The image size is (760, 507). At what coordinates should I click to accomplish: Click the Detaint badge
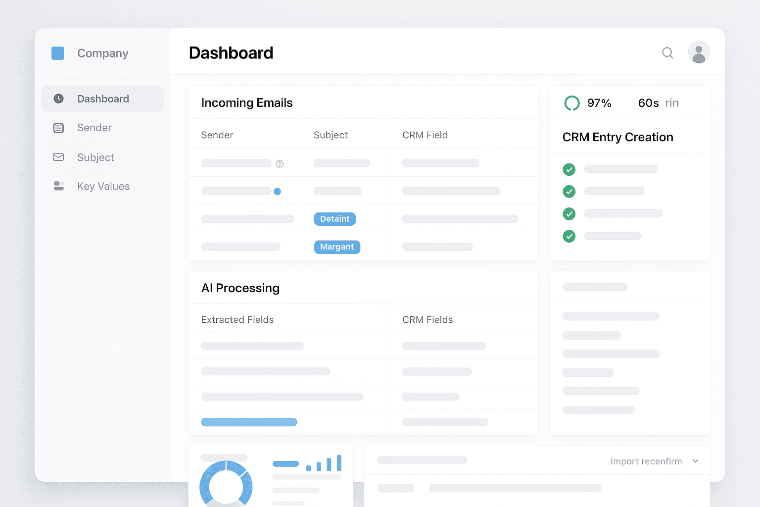tap(334, 219)
